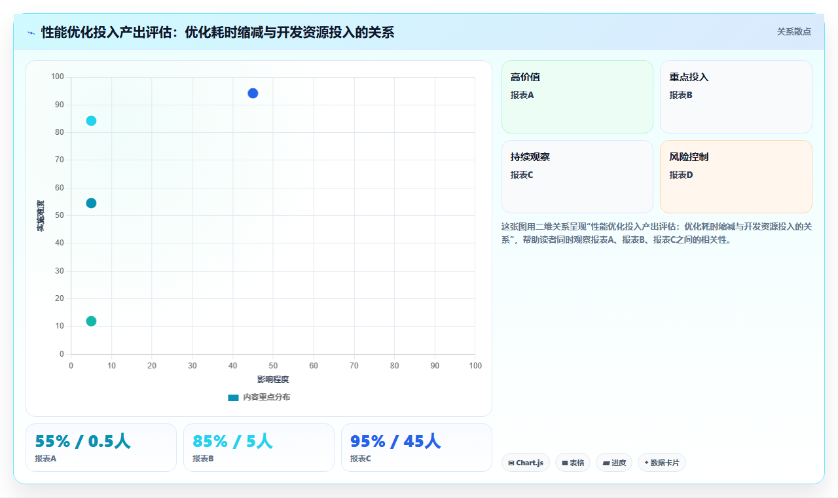
Task: Click the page title 性能优化投入产出评估
Action: 217,32
